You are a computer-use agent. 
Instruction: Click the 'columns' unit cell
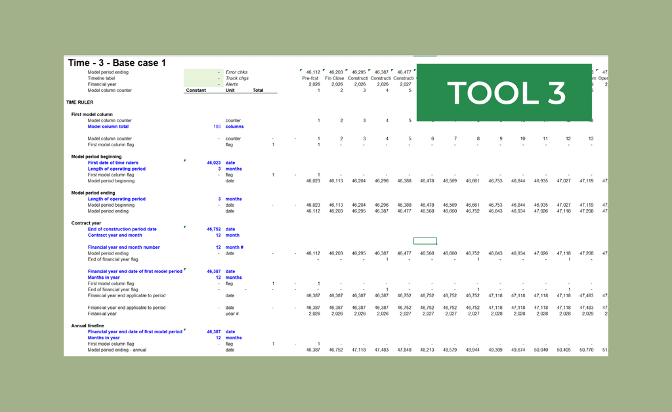tap(234, 127)
